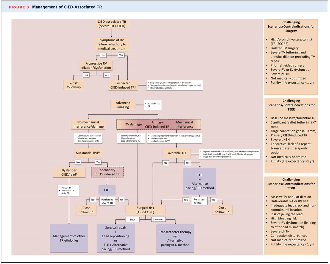Click the purple 'CRT' box

click(107, 189)
